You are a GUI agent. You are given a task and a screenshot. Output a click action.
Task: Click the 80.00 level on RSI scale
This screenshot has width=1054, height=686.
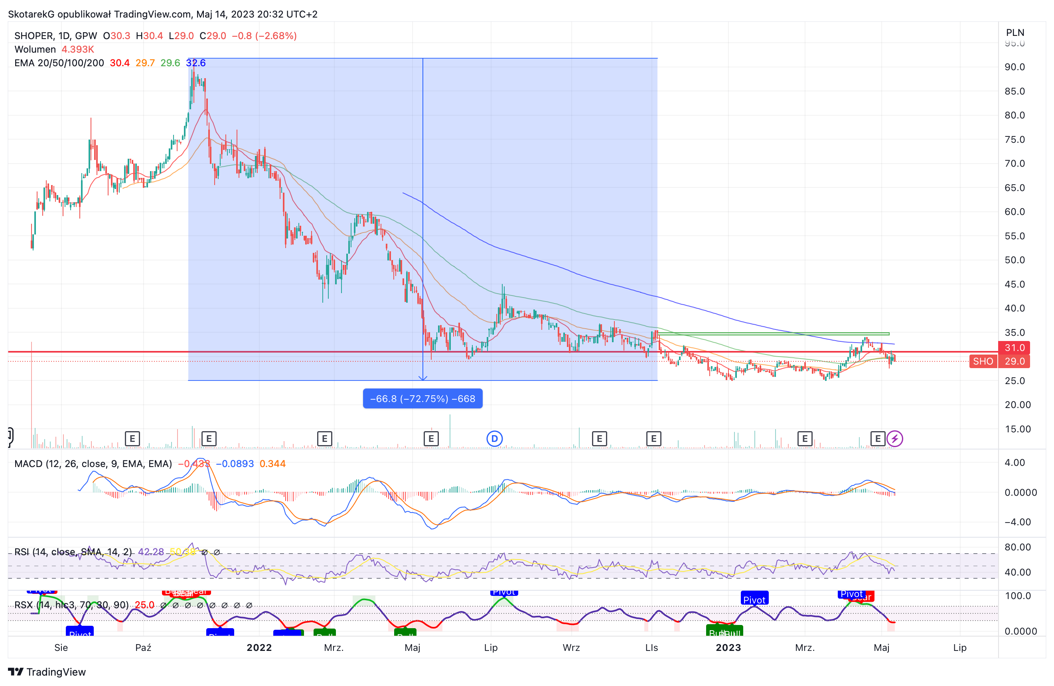pyautogui.click(x=1017, y=547)
